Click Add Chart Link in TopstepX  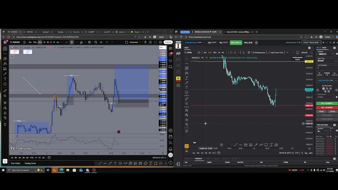(x=276, y=53)
